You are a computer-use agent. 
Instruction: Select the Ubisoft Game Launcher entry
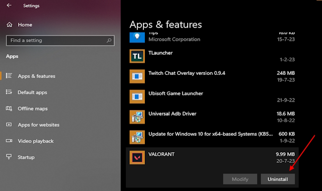click(212, 97)
